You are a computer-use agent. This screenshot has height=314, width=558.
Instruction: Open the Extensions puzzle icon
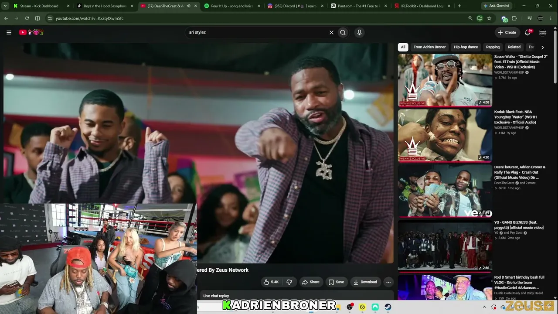[514, 18]
